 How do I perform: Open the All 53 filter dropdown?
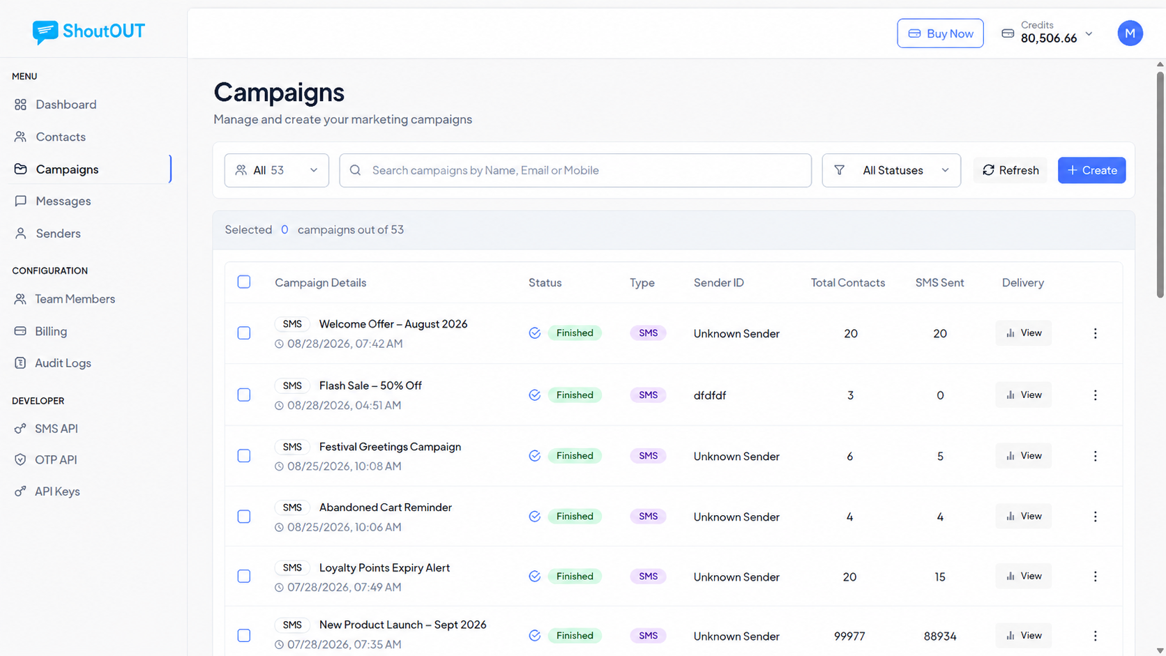(x=277, y=170)
